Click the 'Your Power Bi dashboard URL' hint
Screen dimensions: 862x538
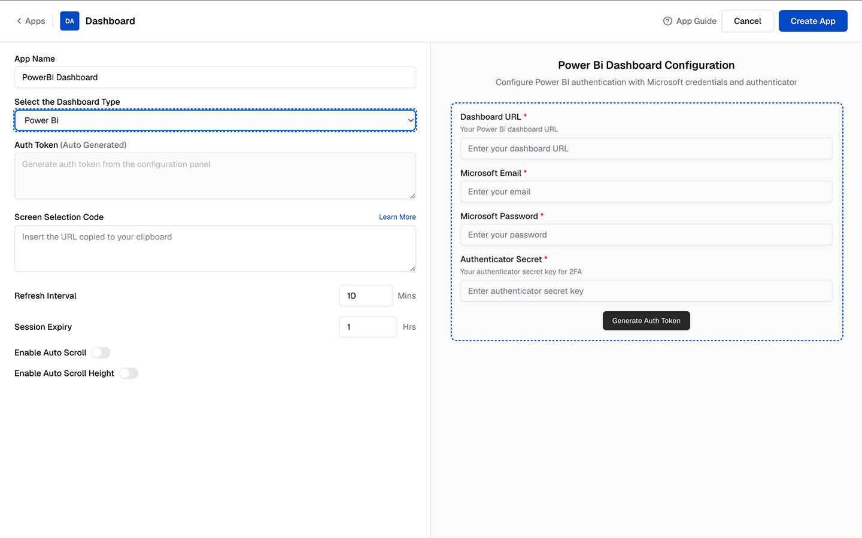pyautogui.click(x=509, y=129)
